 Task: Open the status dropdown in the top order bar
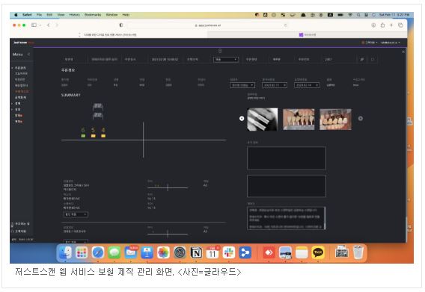[x=226, y=60]
